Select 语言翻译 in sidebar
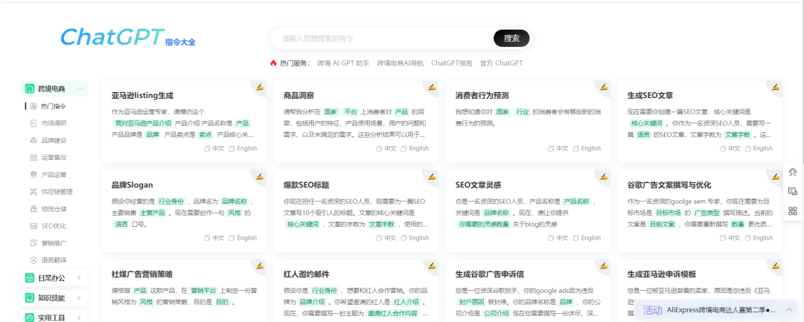804x322 pixels. pos(54,260)
